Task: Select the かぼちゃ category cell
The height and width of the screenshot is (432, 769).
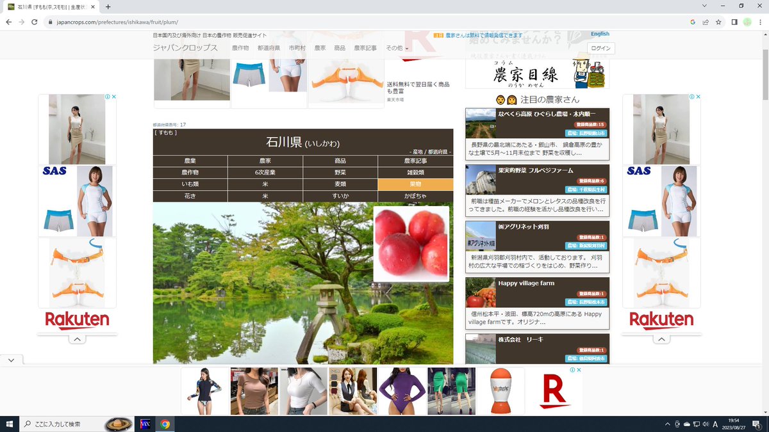Action: pos(415,196)
